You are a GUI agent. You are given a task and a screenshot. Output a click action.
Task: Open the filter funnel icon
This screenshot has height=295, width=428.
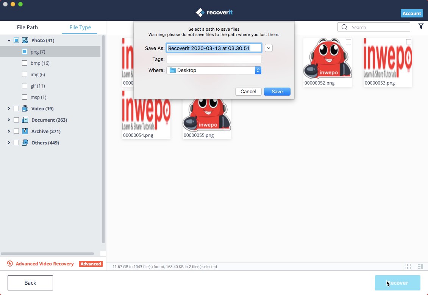[421, 26]
